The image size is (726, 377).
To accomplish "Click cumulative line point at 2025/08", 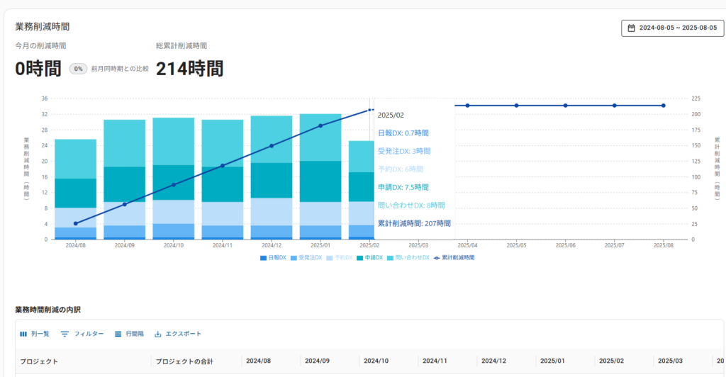I will [x=664, y=106].
